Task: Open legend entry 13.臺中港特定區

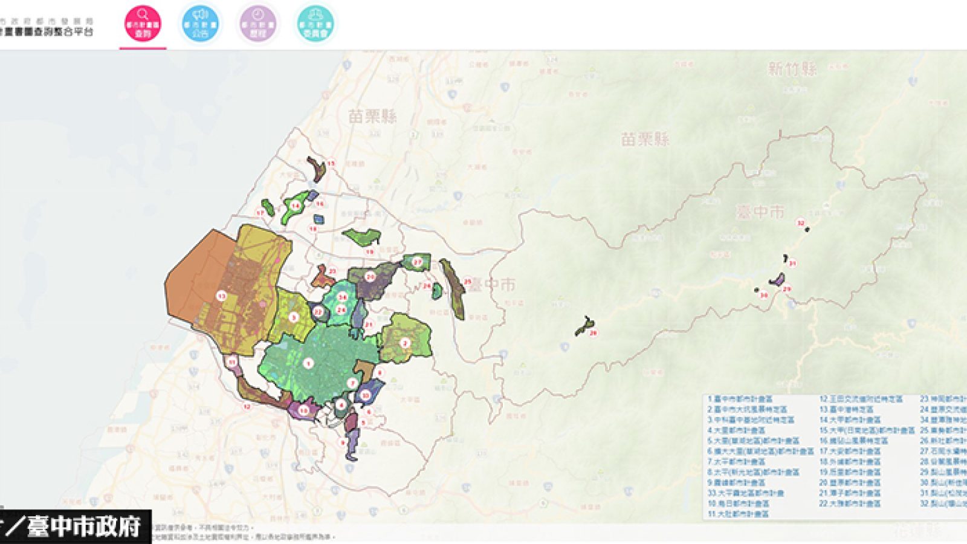Action: click(x=846, y=409)
